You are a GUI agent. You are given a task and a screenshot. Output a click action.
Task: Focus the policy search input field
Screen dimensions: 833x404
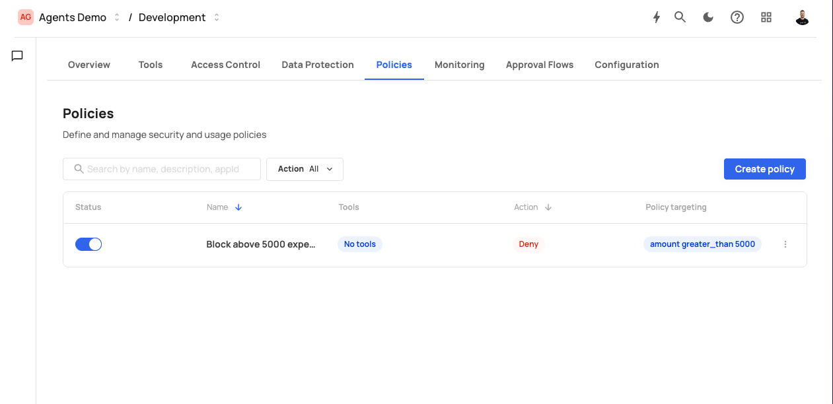(x=168, y=169)
